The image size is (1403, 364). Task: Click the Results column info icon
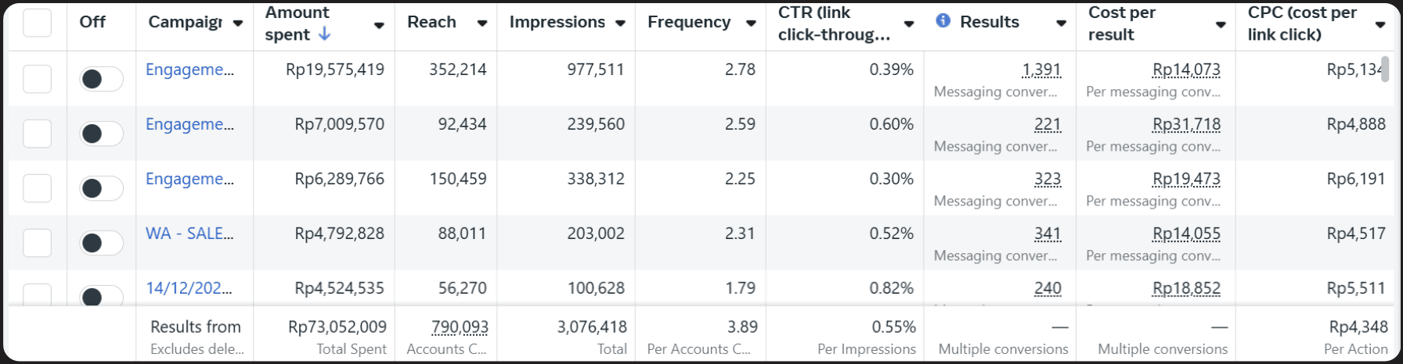coord(943,21)
